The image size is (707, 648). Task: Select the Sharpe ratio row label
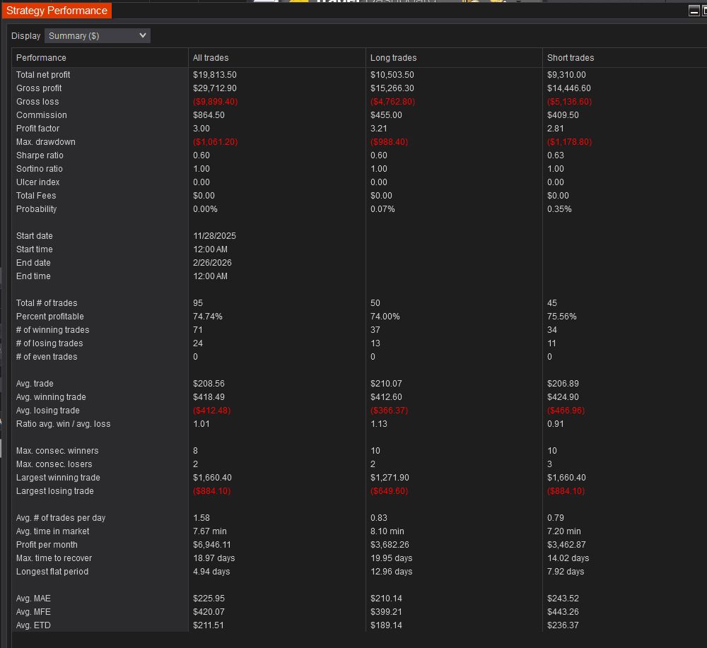pyautogui.click(x=40, y=155)
